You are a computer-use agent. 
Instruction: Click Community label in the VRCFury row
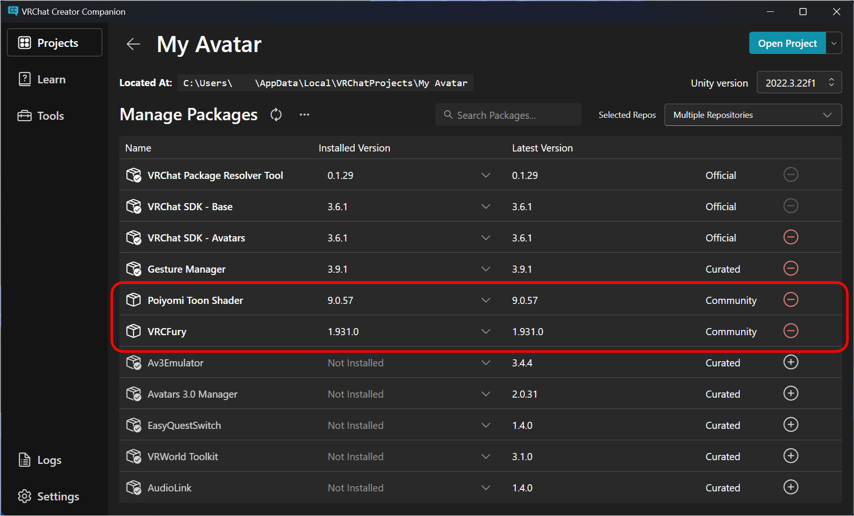[x=731, y=331]
